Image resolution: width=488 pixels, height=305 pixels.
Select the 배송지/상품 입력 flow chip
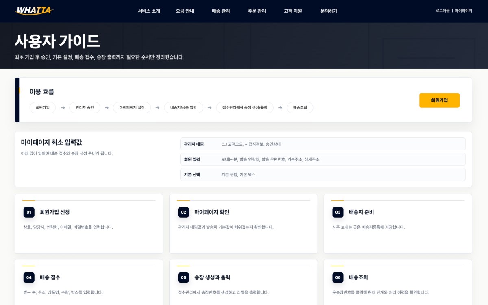pyautogui.click(x=183, y=107)
